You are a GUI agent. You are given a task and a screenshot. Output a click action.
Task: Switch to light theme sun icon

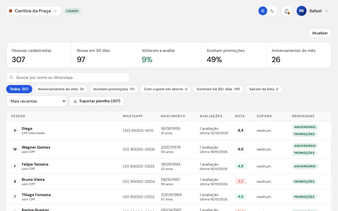point(263,11)
